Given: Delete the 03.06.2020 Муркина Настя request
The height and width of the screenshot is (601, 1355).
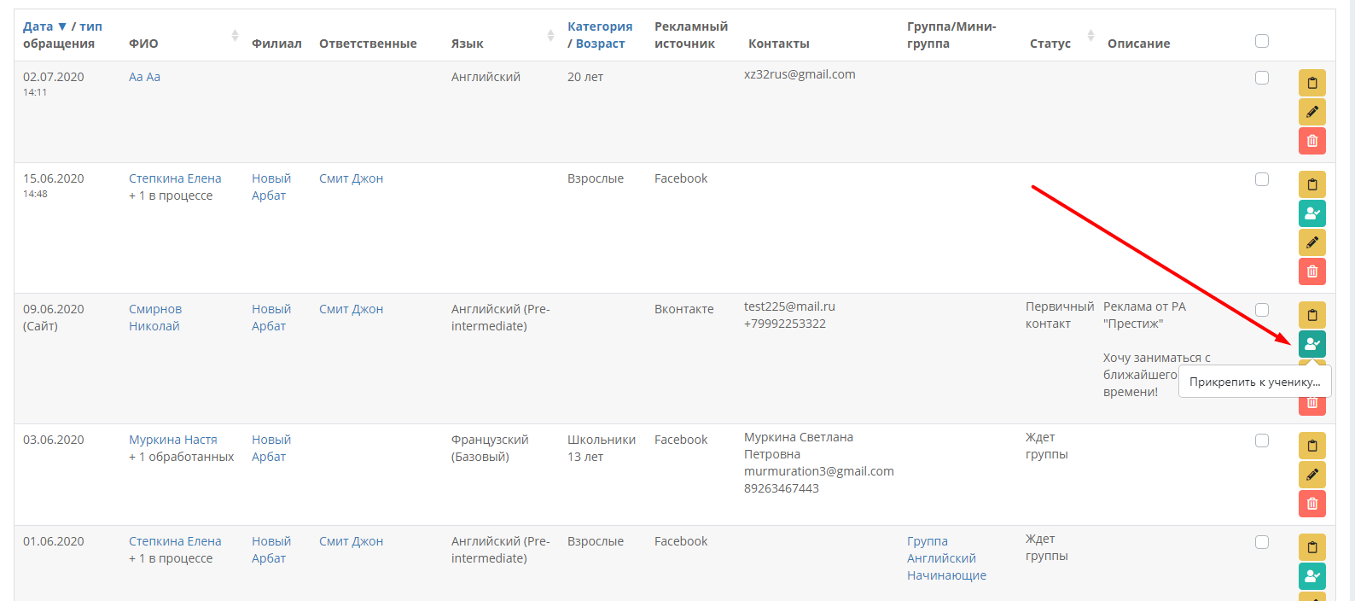Looking at the screenshot, I should 1312,504.
